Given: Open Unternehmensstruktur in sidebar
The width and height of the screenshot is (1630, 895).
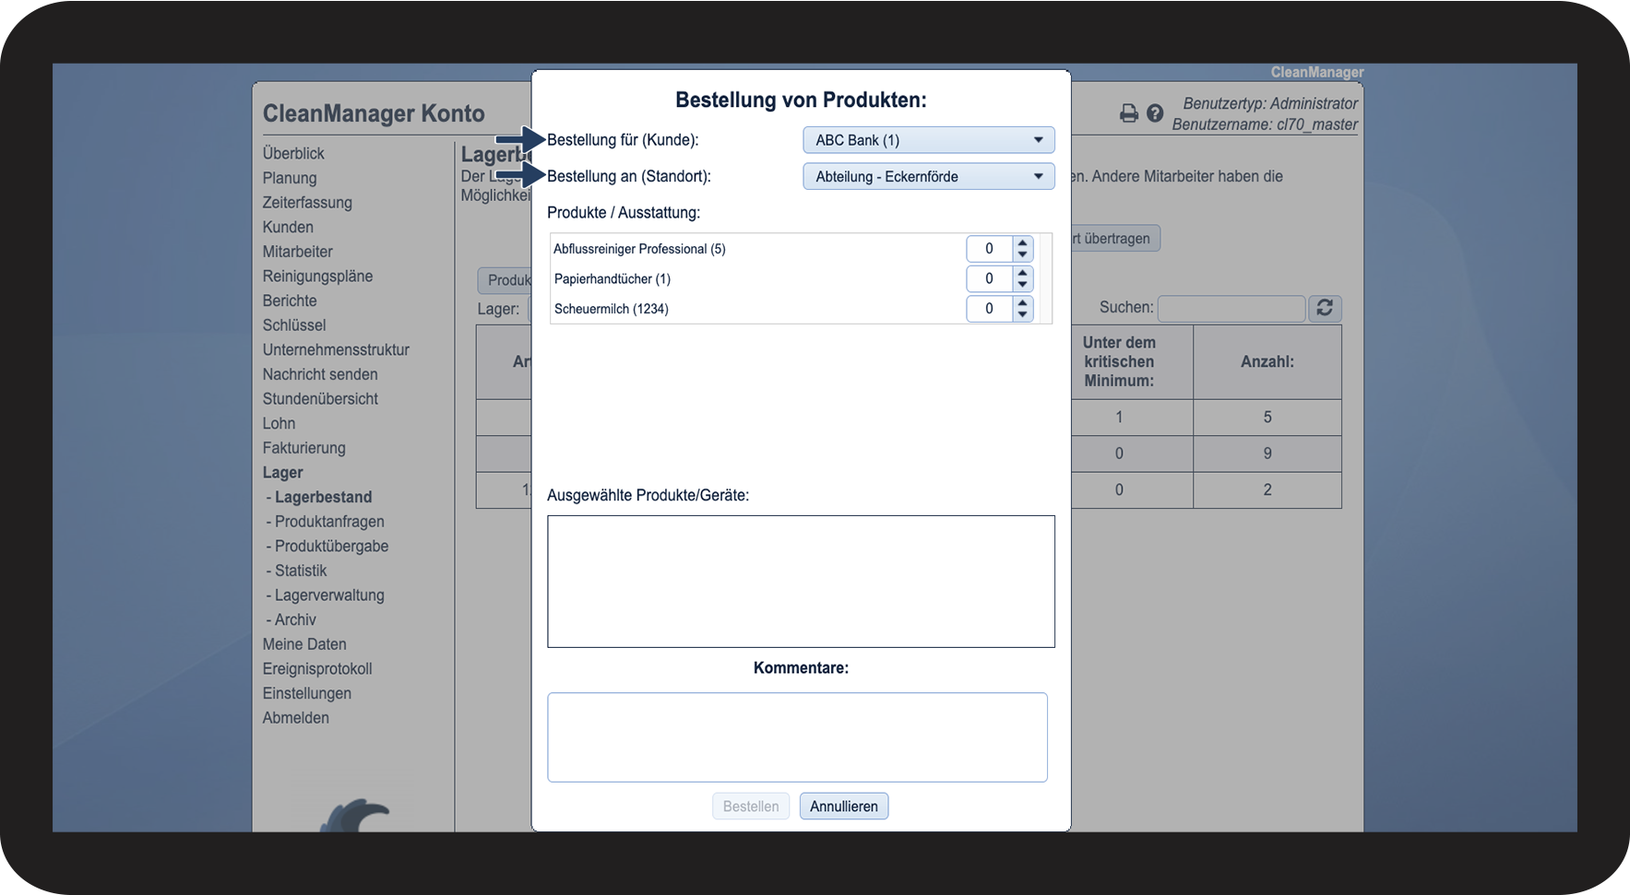Looking at the screenshot, I should tap(336, 349).
